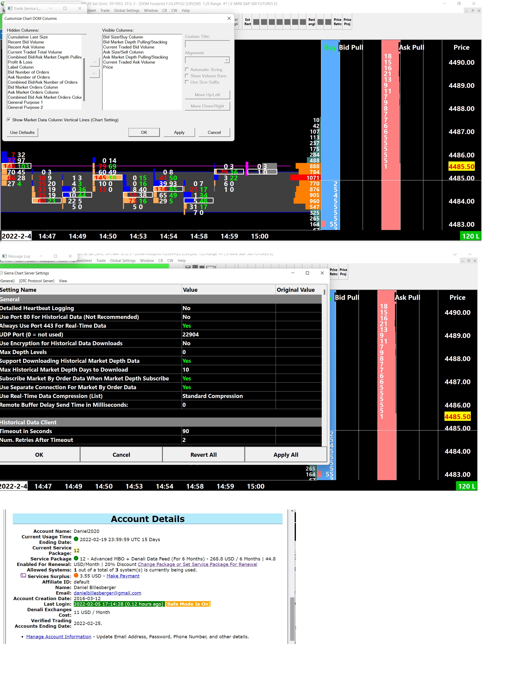Select the Rect angl drawing tool button
The height and width of the screenshot is (684, 519).
[312, 22]
